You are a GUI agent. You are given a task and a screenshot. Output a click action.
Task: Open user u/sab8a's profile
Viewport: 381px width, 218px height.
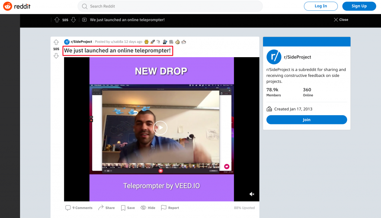point(117,42)
